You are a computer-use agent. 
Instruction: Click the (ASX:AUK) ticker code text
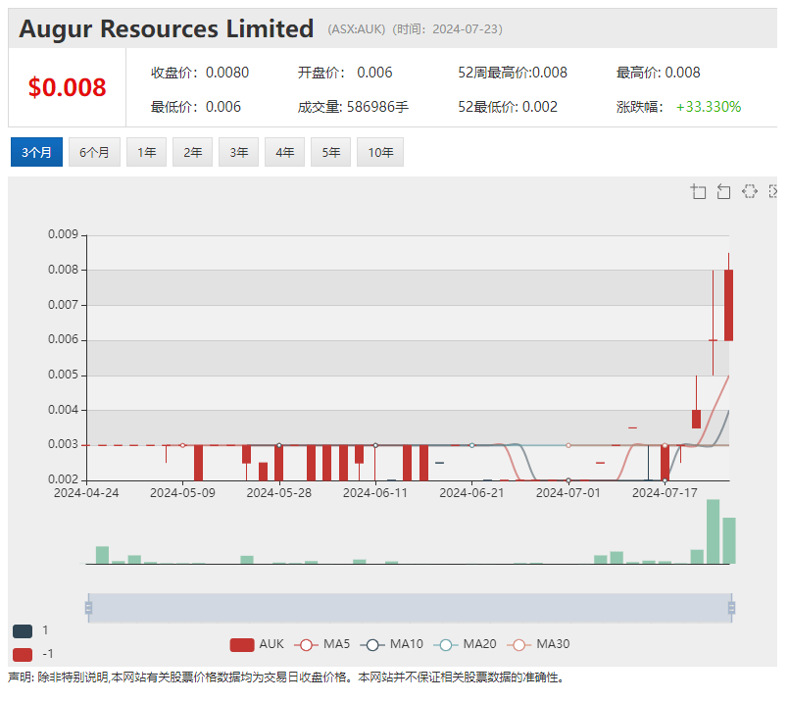(x=356, y=29)
